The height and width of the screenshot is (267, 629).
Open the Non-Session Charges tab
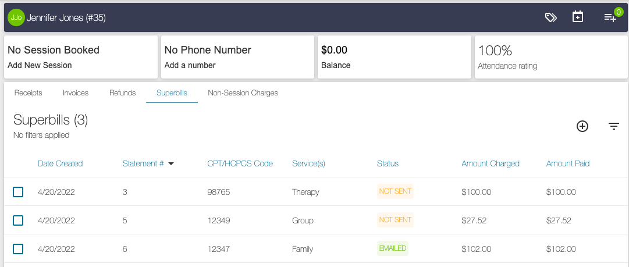(x=243, y=93)
